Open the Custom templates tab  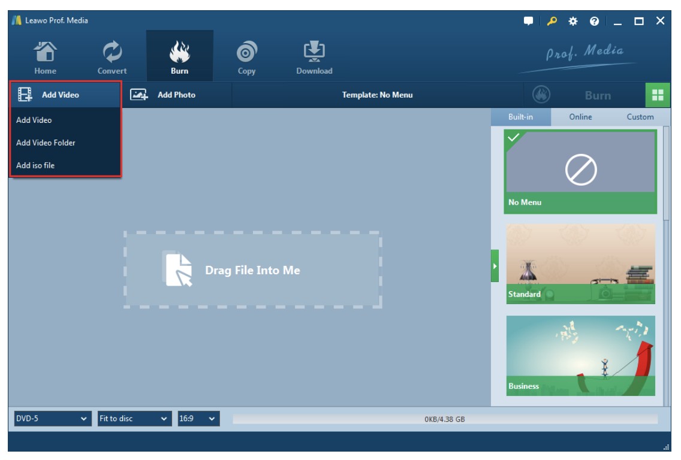640,117
